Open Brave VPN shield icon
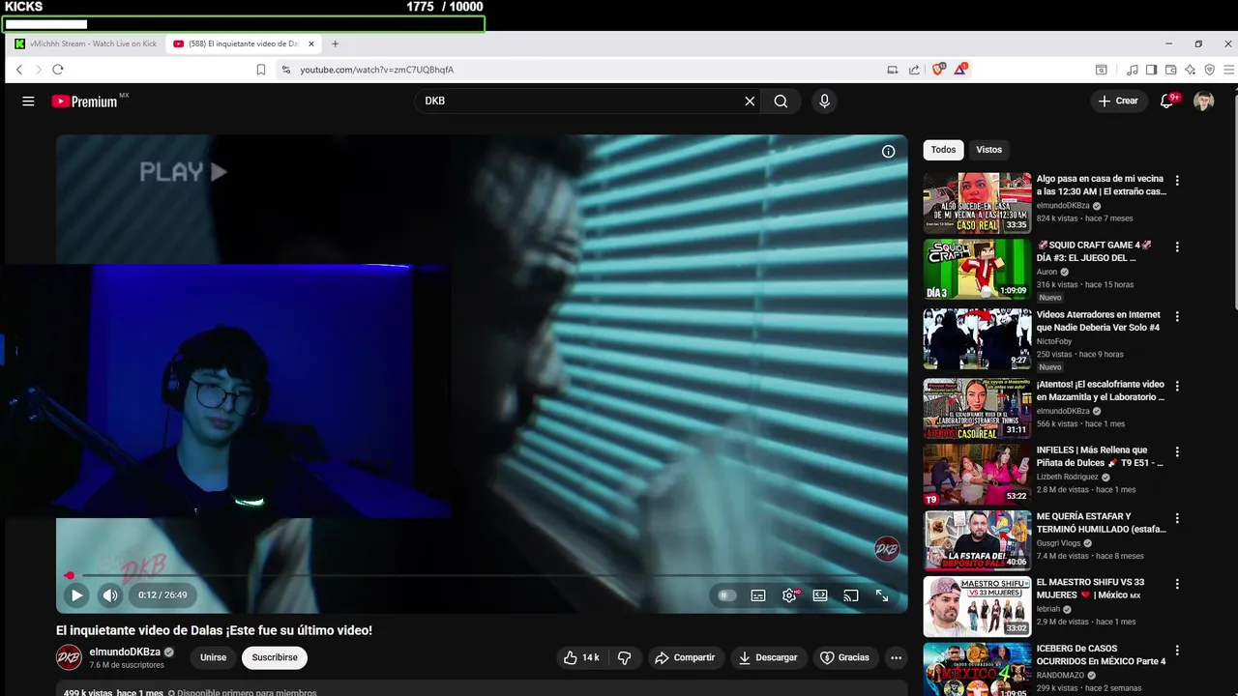 1209,70
